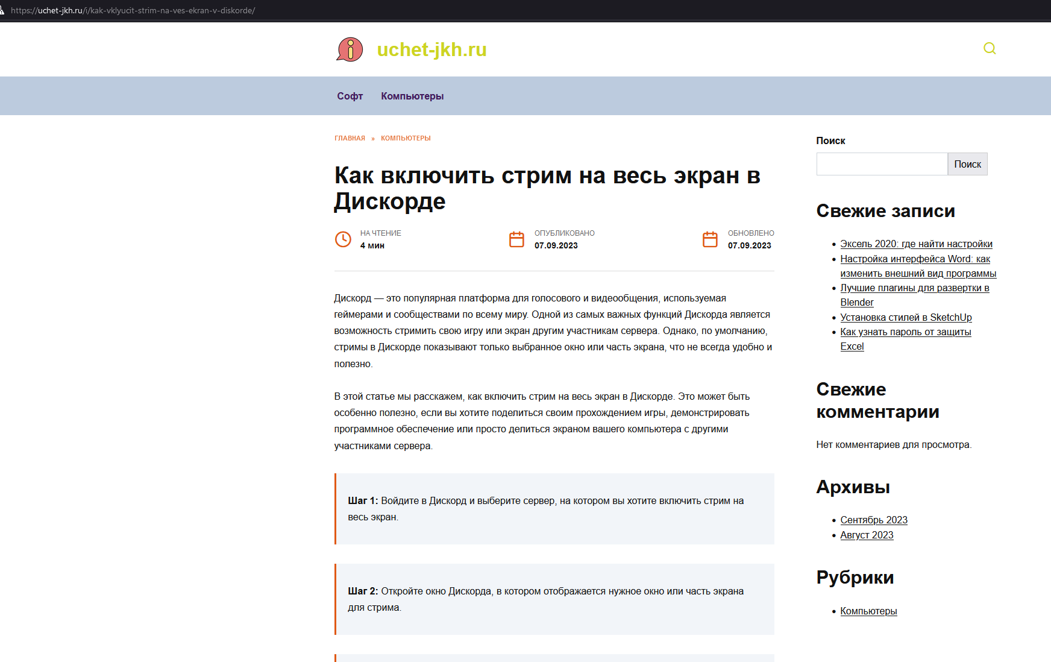Open the Софт menu item
1051x662 pixels.
tap(350, 96)
